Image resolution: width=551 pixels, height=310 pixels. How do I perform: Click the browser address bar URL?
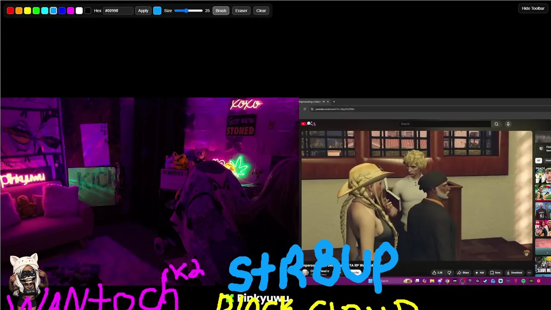[334, 109]
